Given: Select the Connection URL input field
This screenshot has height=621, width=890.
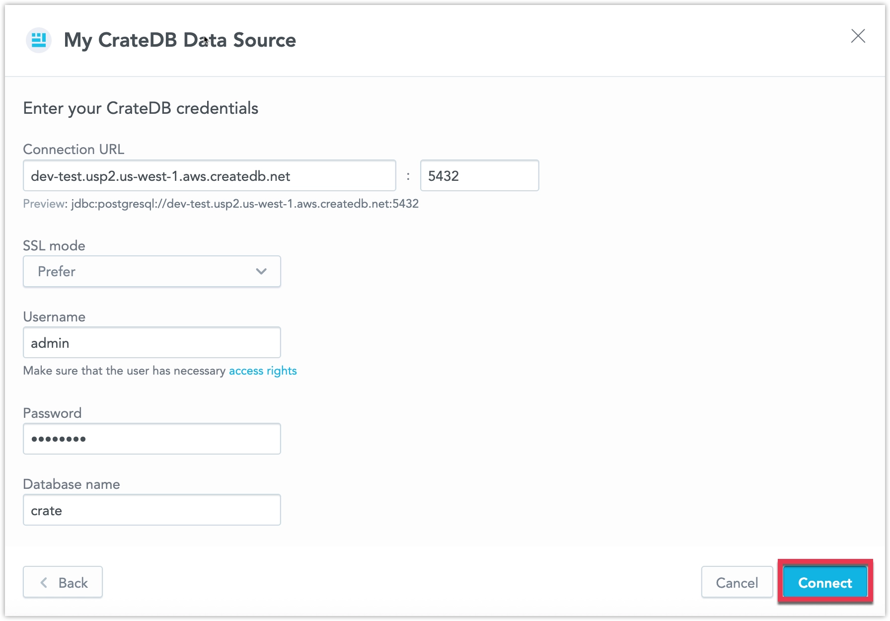Looking at the screenshot, I should [x=209, y=175].
